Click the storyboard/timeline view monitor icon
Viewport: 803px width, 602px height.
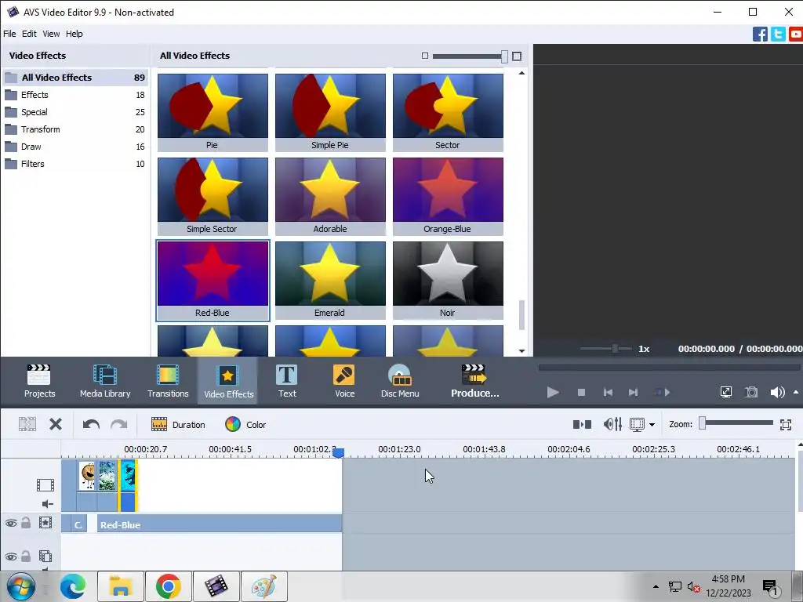click(x=637, y=424)
